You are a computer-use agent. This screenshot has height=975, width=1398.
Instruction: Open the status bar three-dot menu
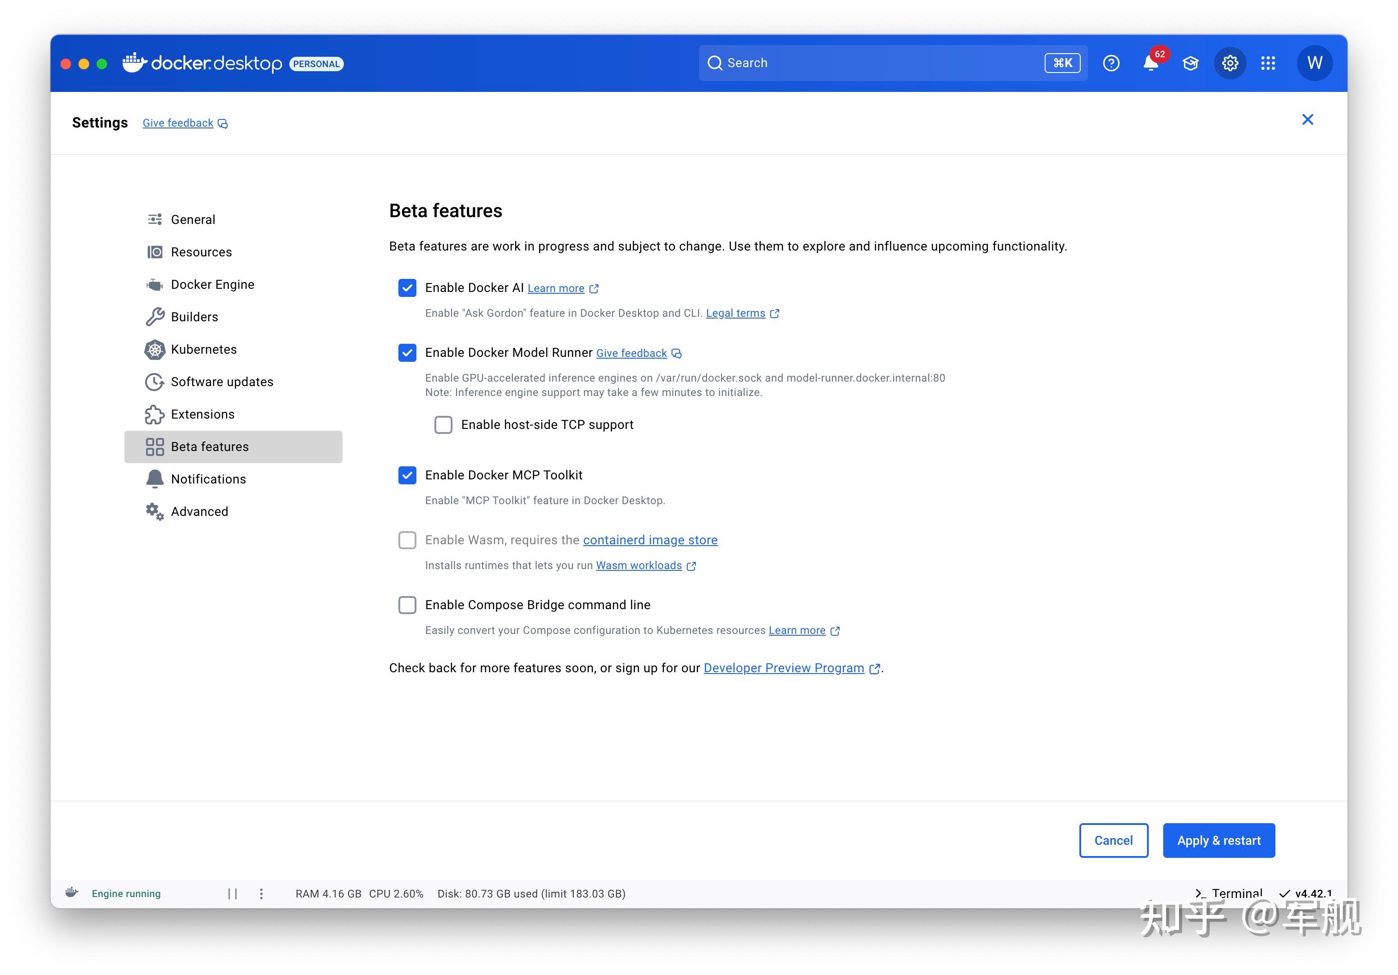(x=261, y=893)
